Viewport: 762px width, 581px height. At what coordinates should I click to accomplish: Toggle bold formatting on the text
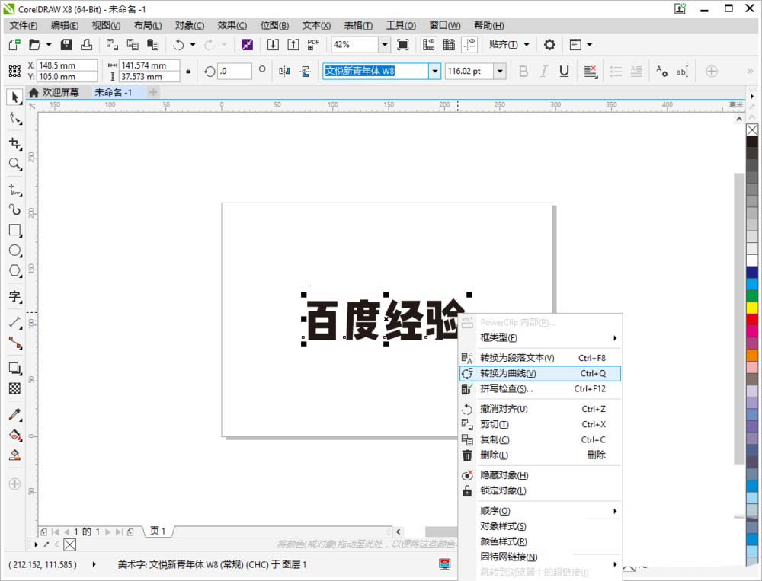523,70
